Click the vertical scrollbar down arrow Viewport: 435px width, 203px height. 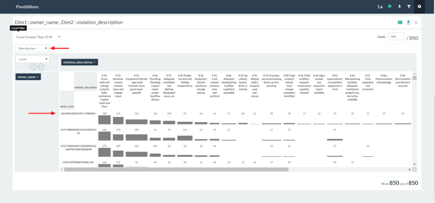click(415, 164)
